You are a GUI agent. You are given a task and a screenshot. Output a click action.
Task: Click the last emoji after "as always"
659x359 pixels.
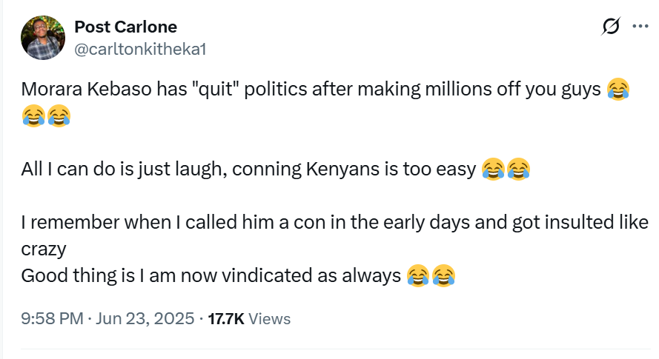click(444, 276)
